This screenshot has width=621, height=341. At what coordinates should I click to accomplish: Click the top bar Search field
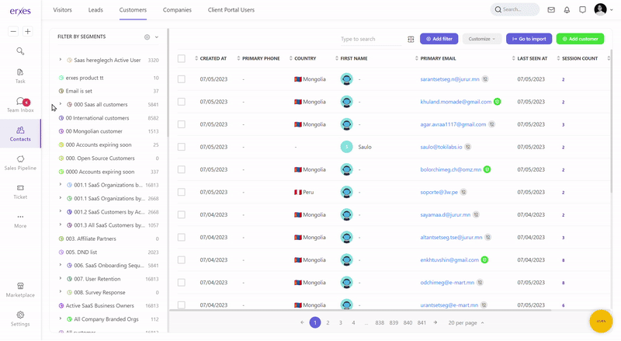(515, 9)
